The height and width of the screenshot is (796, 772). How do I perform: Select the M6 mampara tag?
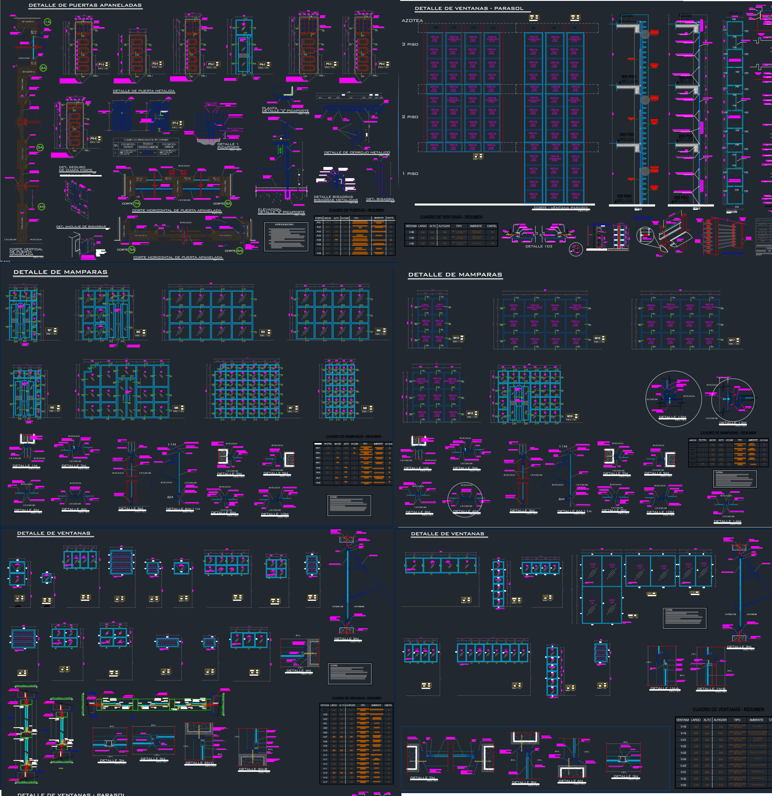[x=178, y=408]
